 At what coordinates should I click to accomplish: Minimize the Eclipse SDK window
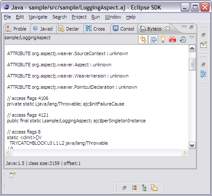[185, 7]
